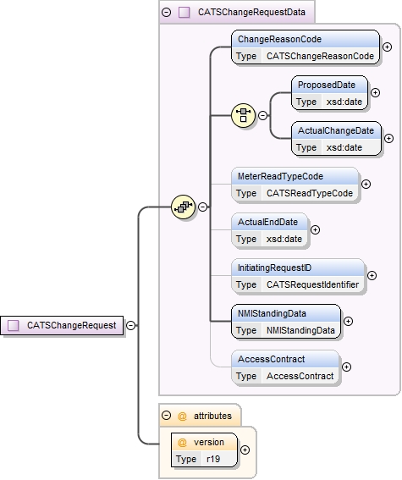
Task: Select the MeterReadTypeCode element name
Action: pos(280,176)
